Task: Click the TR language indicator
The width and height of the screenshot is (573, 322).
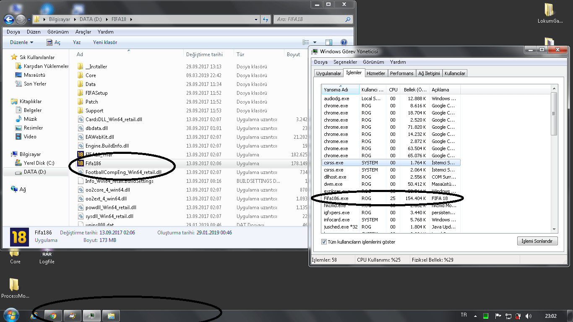Action: (x=464, y=315)
